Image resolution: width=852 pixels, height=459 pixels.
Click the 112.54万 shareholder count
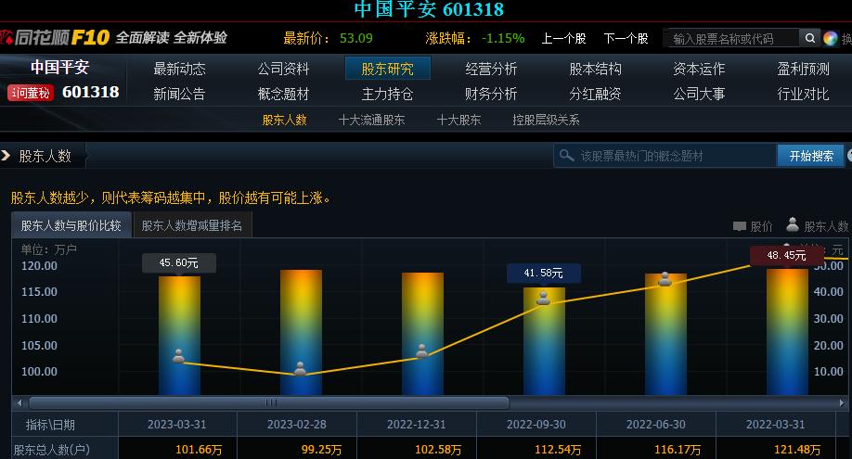click(558, 450)
